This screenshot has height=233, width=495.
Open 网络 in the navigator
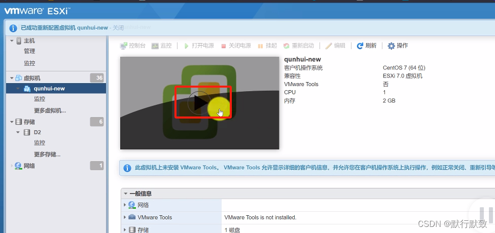(x=29, y=166)
